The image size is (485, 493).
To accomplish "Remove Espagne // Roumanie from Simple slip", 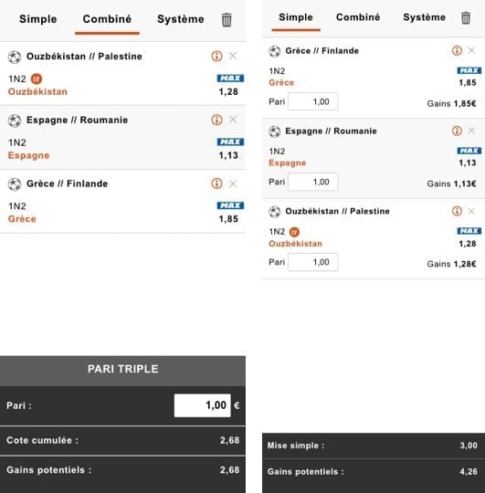I will point(471,131).
